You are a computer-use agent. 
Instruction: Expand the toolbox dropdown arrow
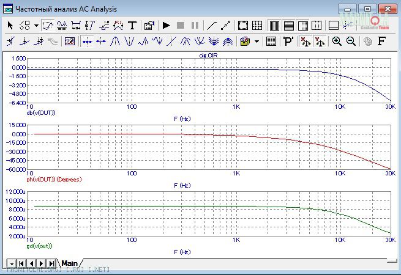tap(257, 41)
